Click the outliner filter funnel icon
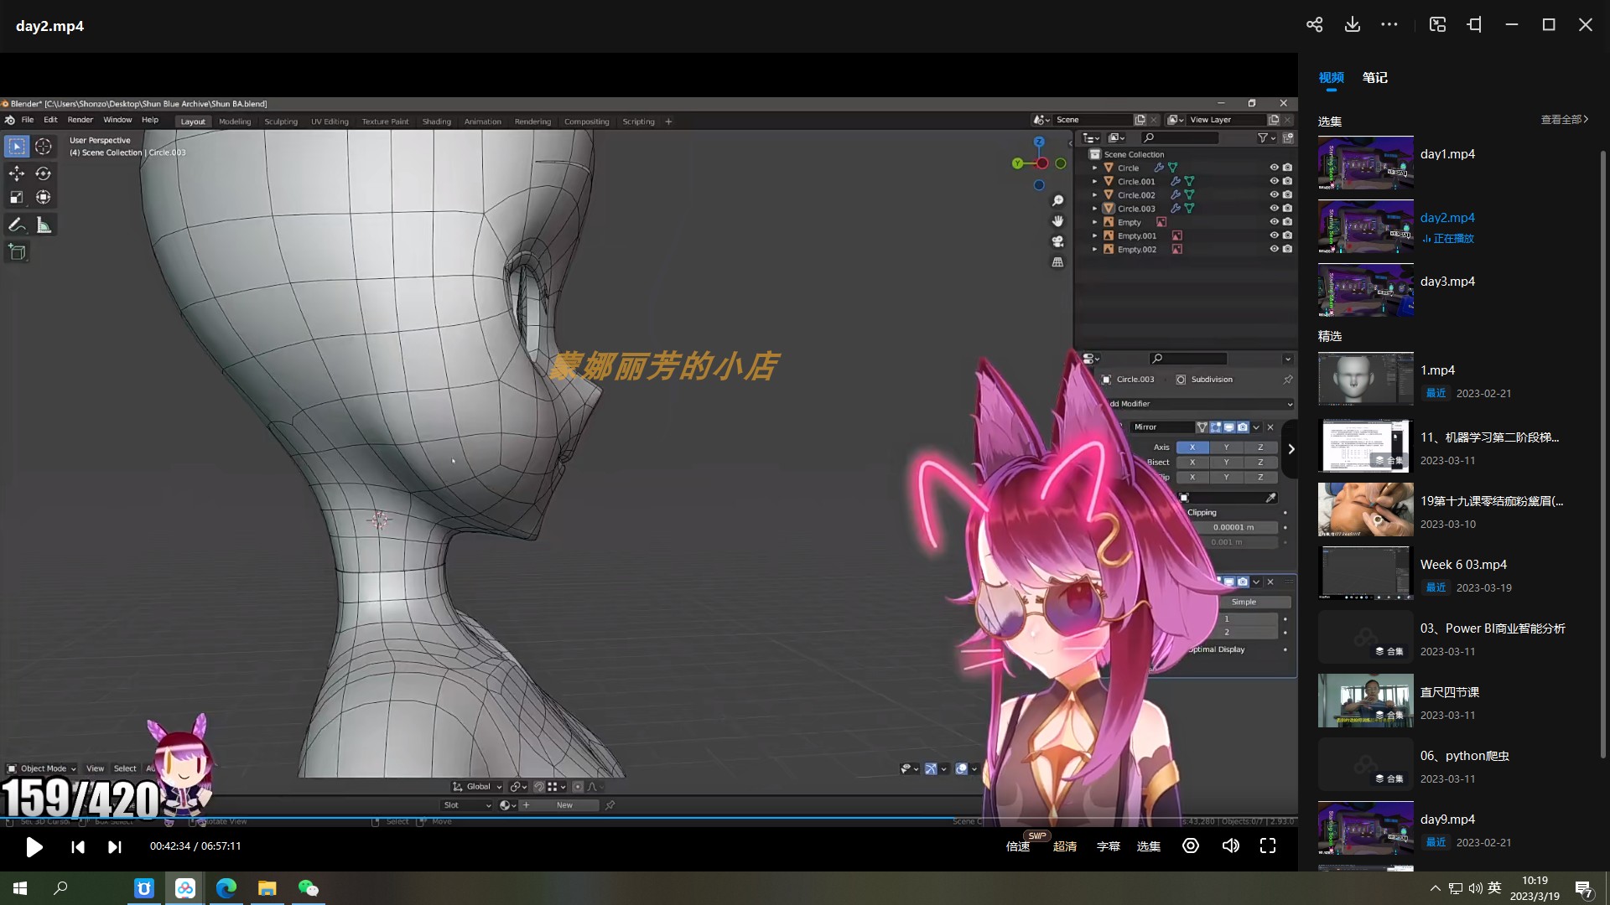Screen dimensions: 1610x905 pyautogui.click(x=1262, y=138)
